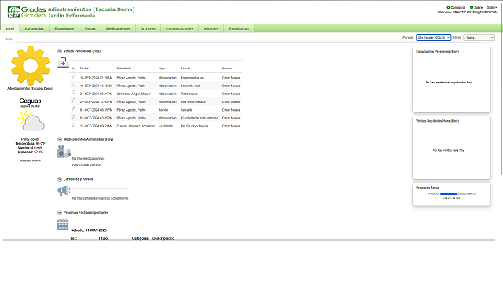Click 'No hay medicamentos.' text
The image size is (503, 283).
click(x=88, y=159)
